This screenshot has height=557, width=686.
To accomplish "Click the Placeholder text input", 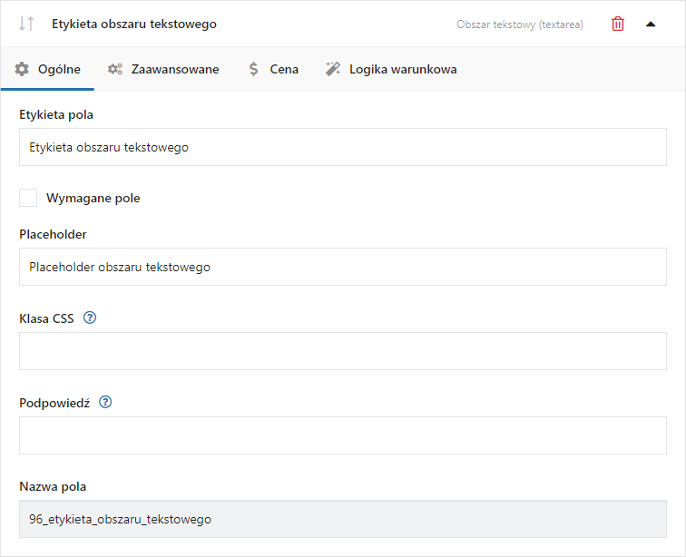I will (343, 267).
